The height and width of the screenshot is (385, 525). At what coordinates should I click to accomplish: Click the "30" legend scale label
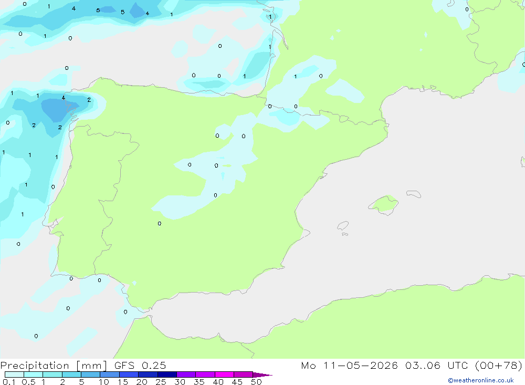tap(180, 382)
